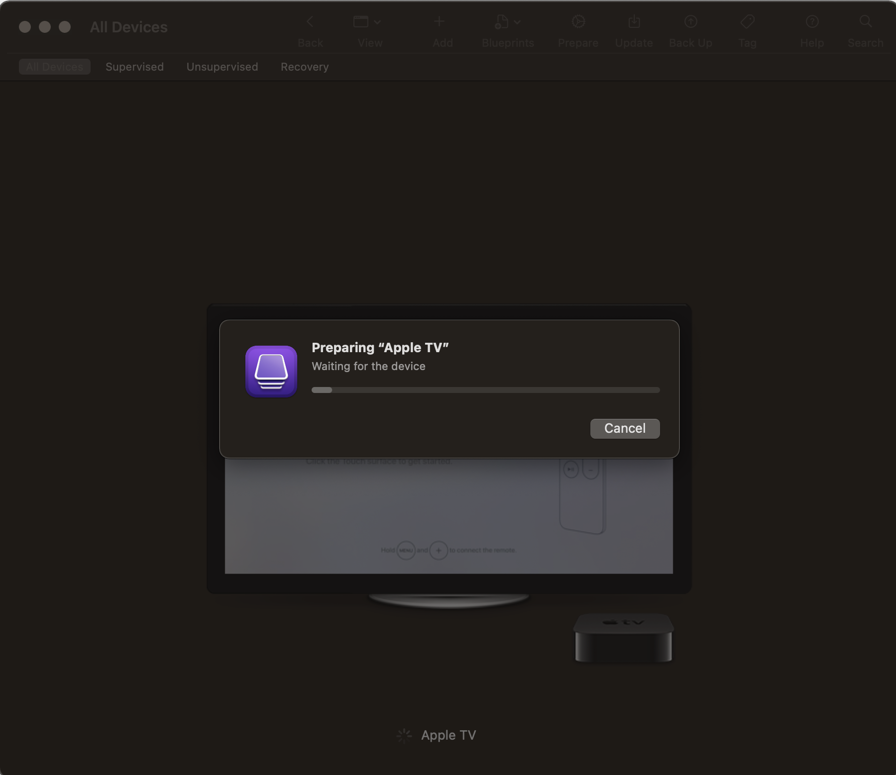Select the Apple TV device box image
This screenshot has width=896, height=775.
pos(623,638)
